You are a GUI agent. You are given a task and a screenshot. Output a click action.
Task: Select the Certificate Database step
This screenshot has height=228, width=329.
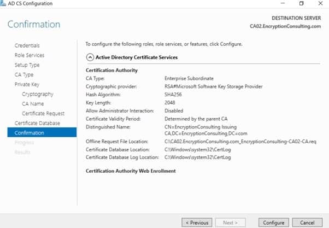coord(37,123)
